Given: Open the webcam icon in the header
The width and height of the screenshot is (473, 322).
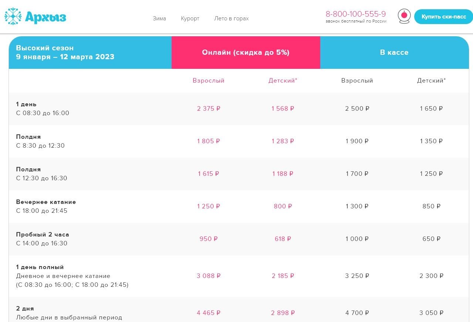Looking at the screenshot, I should coord(404,16).
